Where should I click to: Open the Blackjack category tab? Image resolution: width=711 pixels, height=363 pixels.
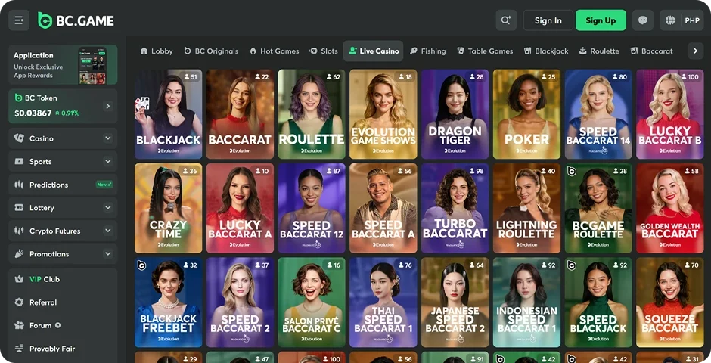546,51
